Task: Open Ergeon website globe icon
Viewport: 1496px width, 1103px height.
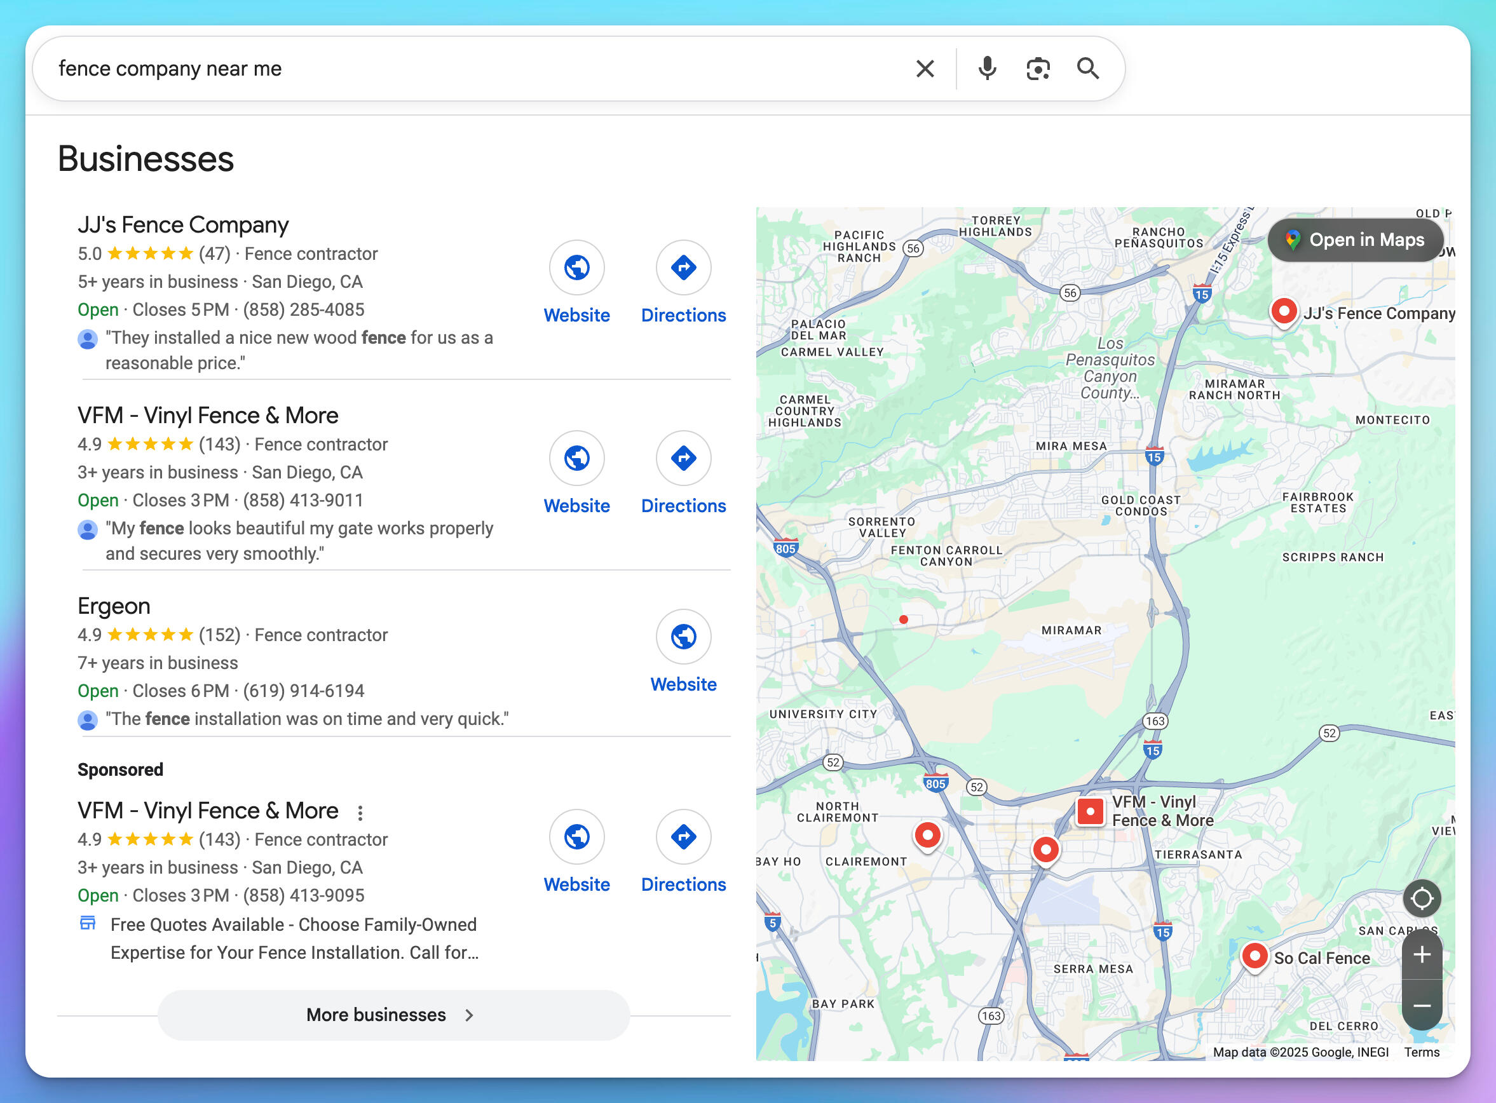Action: point(683,637)
